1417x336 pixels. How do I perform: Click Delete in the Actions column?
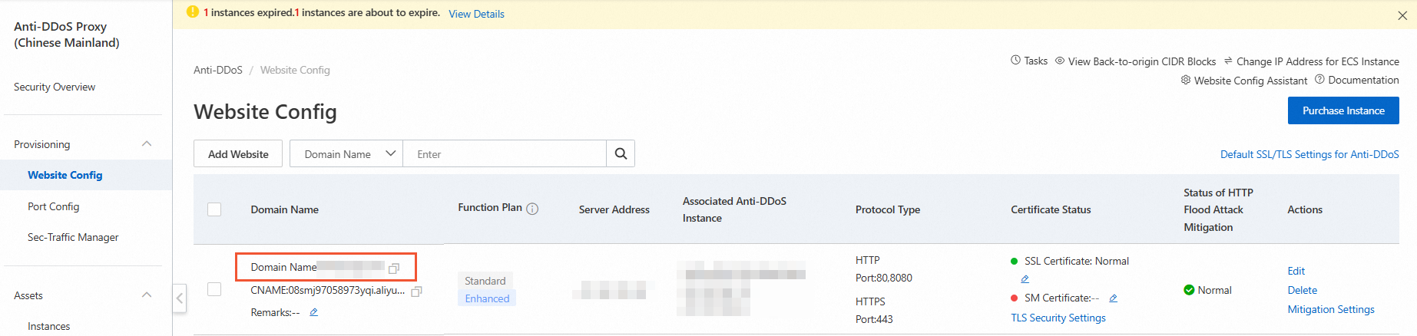point(1303,290)
